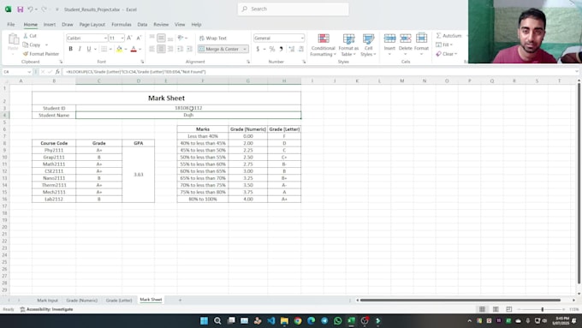This screenshot has height=328, width=582.
Task: Switch to the Mark Input sheet tab
Action: pyautogui.click(x=48, y=300)
